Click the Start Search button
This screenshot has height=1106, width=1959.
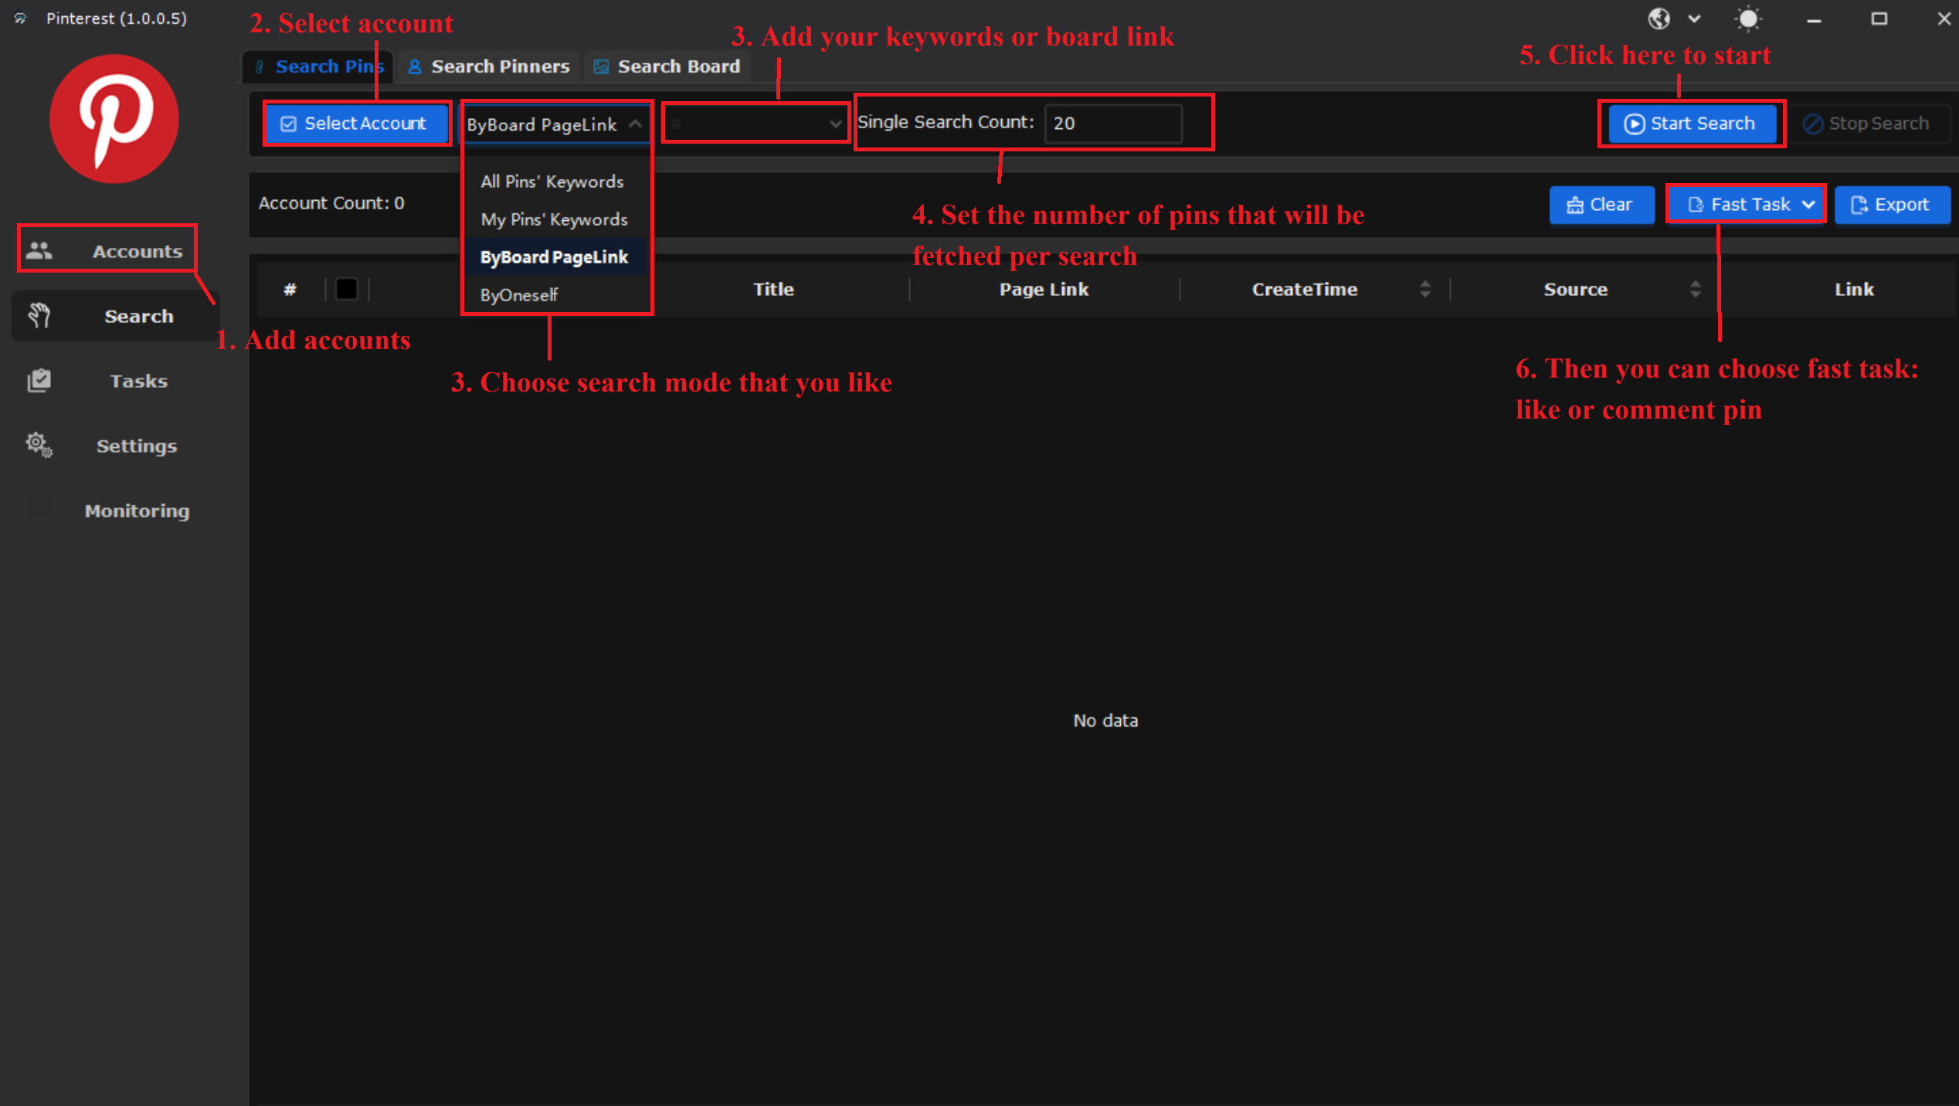[x=1691, y=124]
